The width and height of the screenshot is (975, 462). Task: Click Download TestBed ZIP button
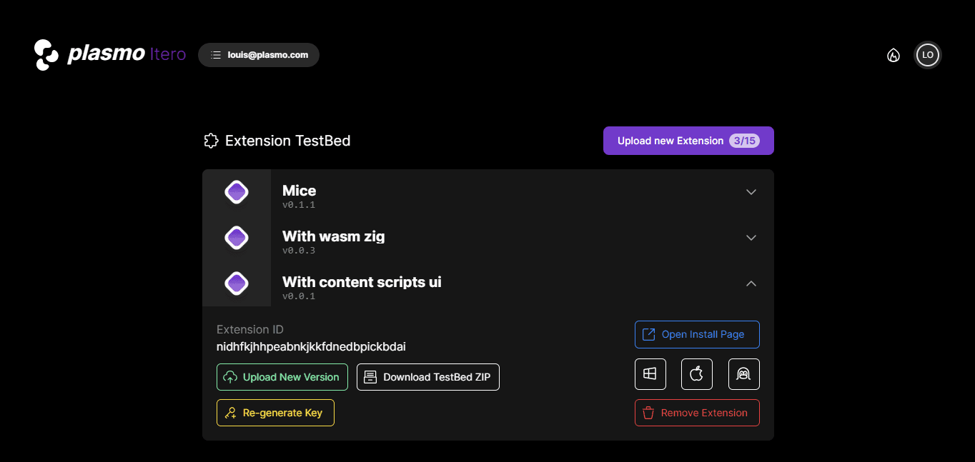[x=428, y=377]
